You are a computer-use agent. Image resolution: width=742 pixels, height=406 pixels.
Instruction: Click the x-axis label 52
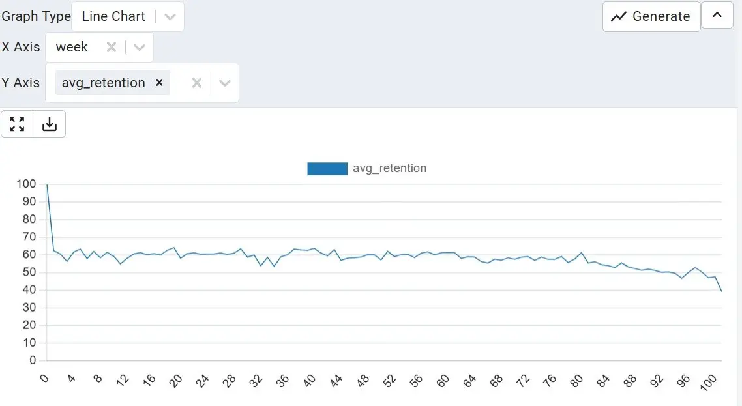(x=390, y=380)
